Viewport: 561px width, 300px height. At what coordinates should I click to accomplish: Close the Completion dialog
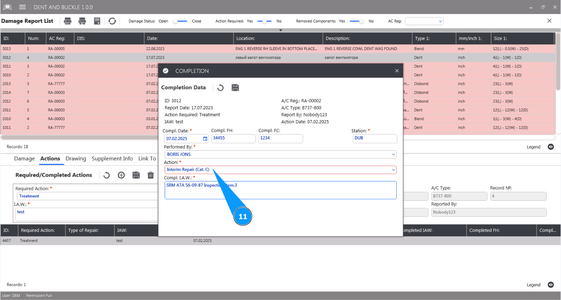(x=397, y=71)
